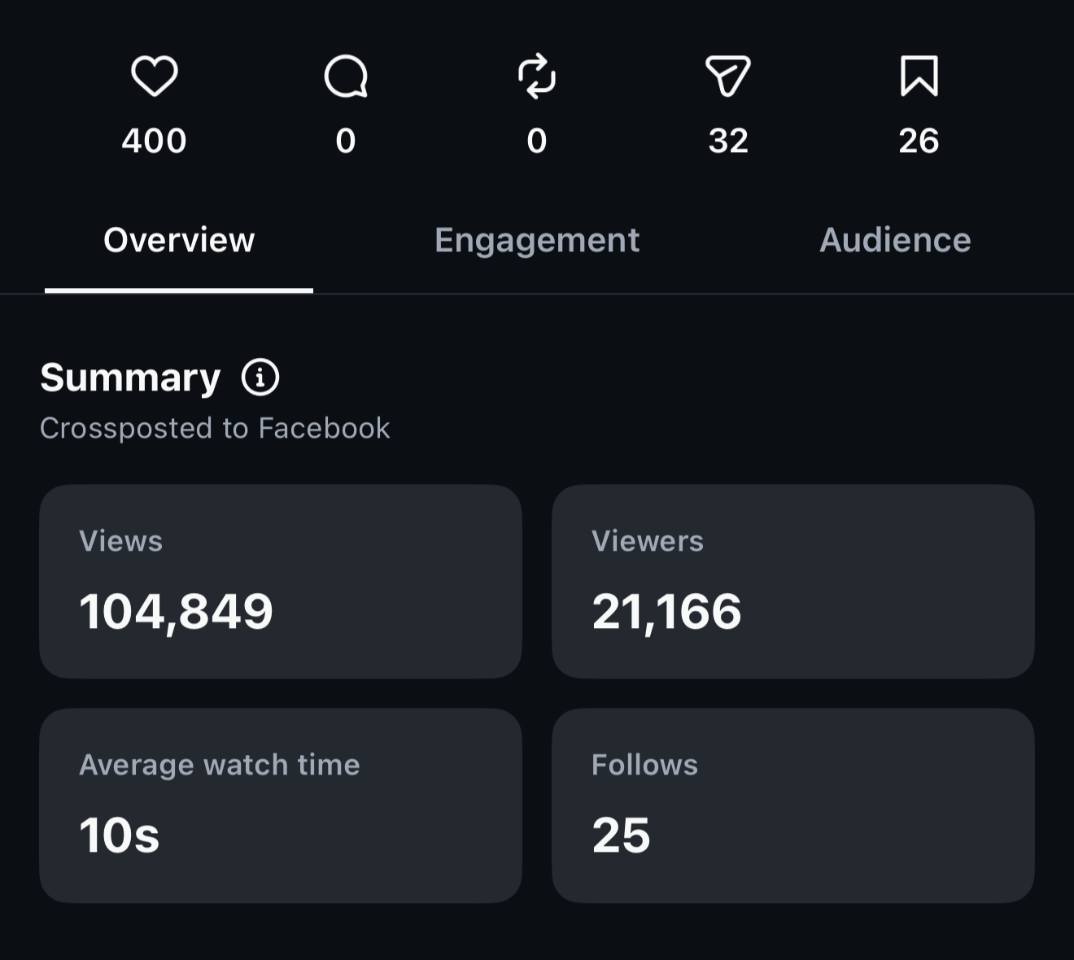Tap the bookmark saves icon
This screenshot has width=1074, height=960.
click(x=919, y=76)
